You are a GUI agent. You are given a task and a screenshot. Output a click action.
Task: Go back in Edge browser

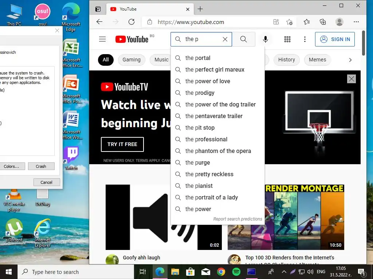point(99,22)
